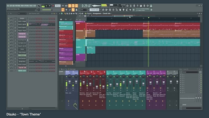
Task: Open the piano roll view icon
Action: (107, 10)
